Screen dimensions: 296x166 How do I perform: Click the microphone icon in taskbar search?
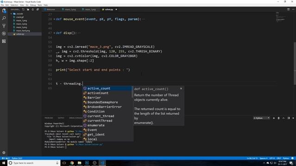pyautogui.click(x=57, y=163)
